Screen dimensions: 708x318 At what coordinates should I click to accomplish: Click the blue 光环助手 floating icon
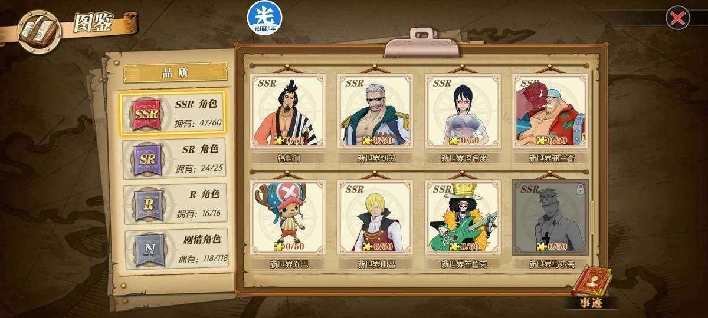(x=262, y=17)
